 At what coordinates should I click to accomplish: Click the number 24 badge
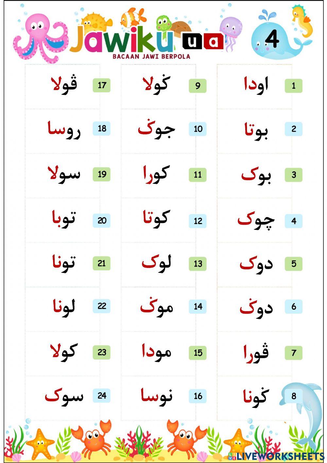tap(102, 396)
